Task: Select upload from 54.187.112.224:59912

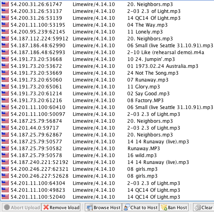Action: (107, 38)
